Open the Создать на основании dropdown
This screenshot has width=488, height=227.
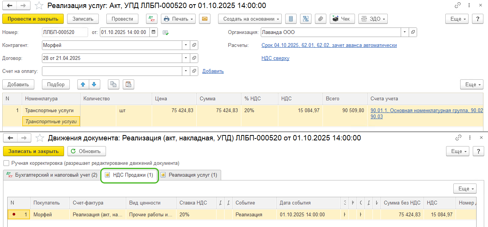pyautogui.click(x=250, y=19)
